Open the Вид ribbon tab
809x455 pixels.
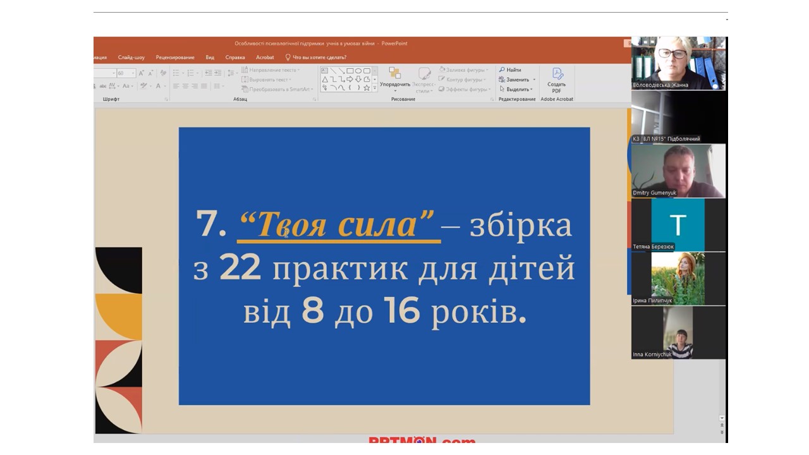210,58
